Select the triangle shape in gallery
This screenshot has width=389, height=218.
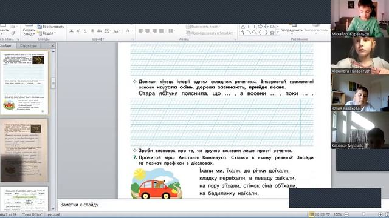[x=243, y=27]
